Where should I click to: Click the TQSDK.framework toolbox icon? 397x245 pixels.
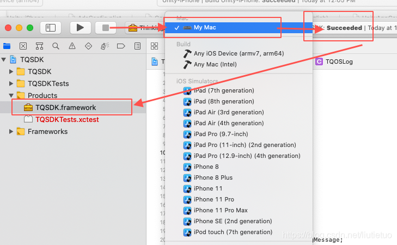pyautogui.click(x=28, y=108)
